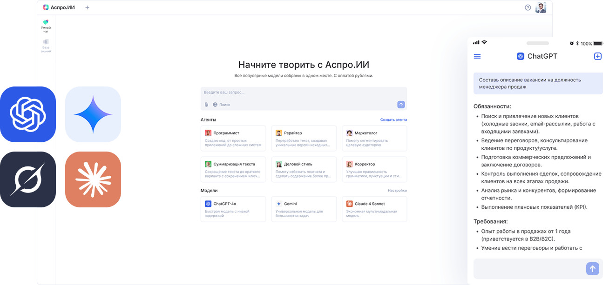
Task: Click the Корректор agent icon
Action: click(x=350, y=164)
